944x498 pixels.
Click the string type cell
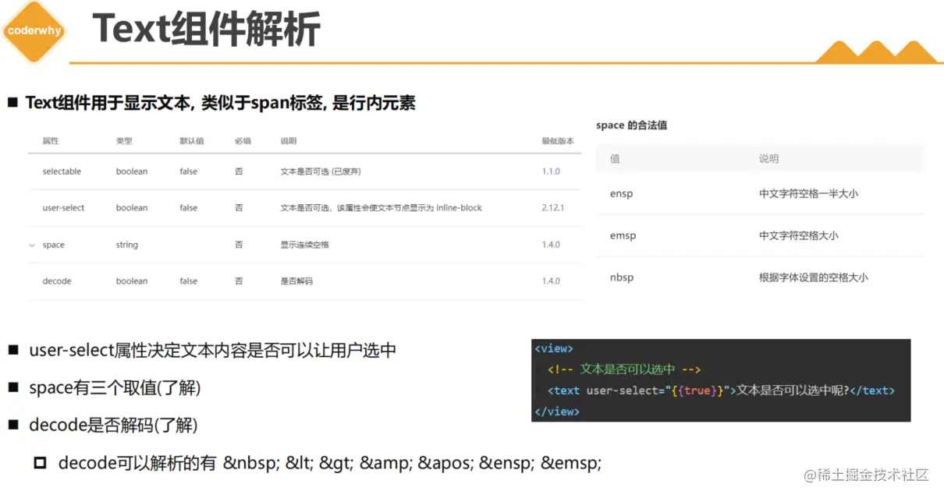127,245
